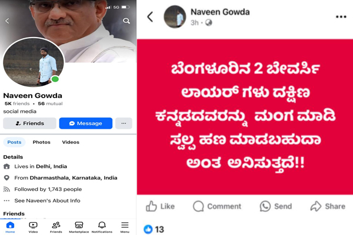Open the three-dot post options menu
The width and height of the screenshot is (353, 235).
click(341, 16)
